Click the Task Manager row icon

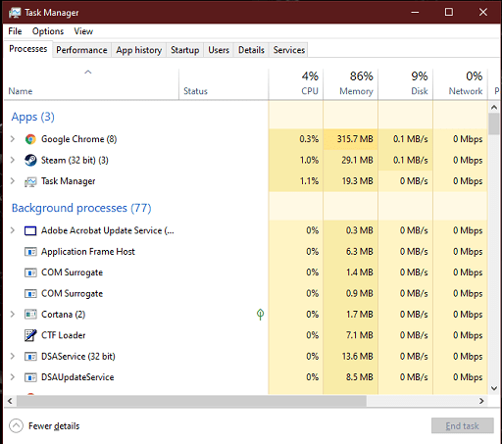click(30, 181)
